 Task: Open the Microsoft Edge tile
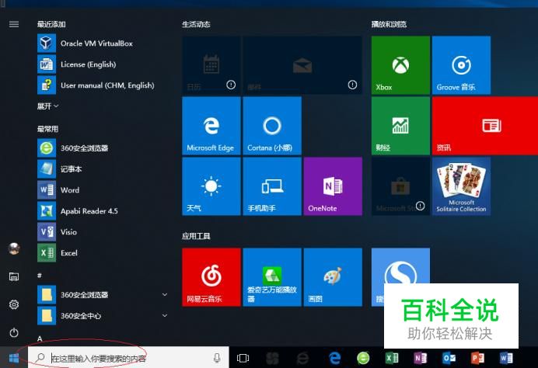[211, 126]
